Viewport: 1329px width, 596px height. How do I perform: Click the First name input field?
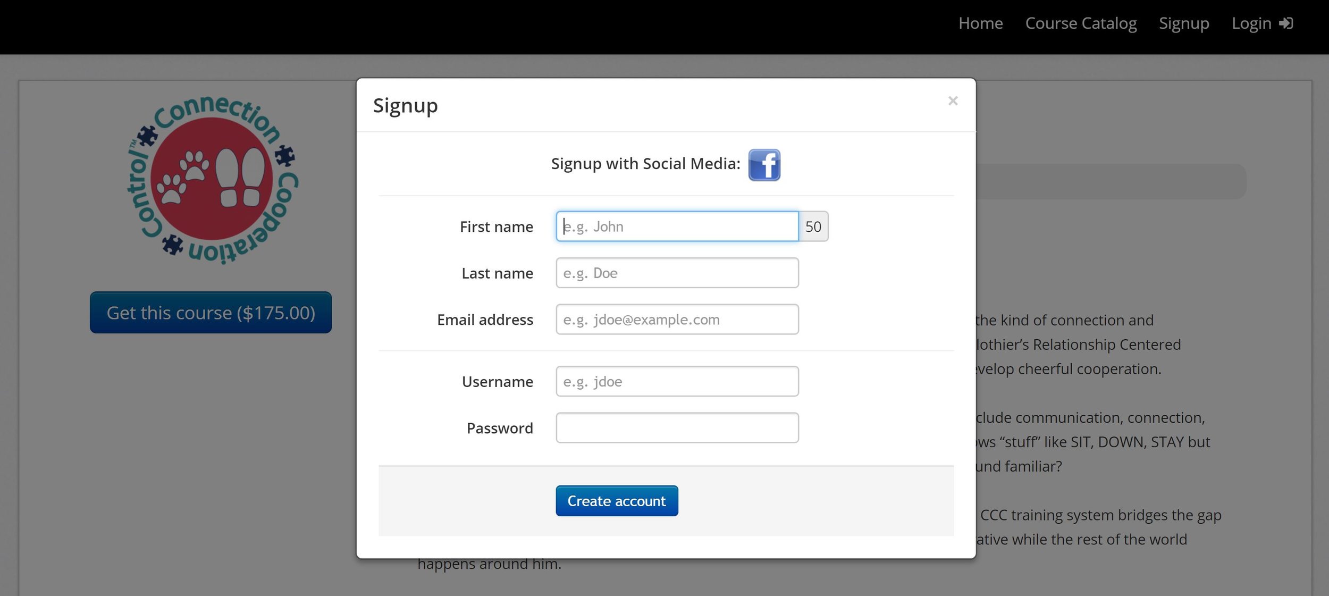(x=677, y=226)
